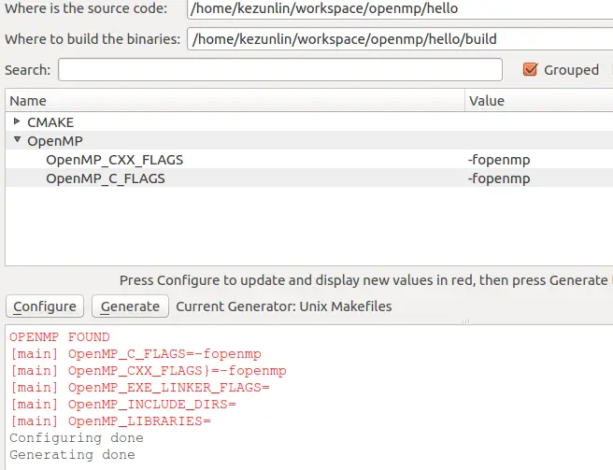Click the source code path field
Screen dimensions: 613x470
[x=400, y=8]
